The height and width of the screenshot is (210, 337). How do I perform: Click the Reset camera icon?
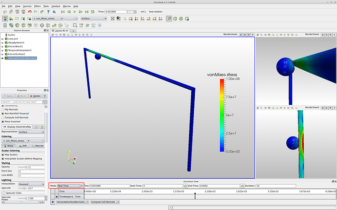tap(112, 19)
